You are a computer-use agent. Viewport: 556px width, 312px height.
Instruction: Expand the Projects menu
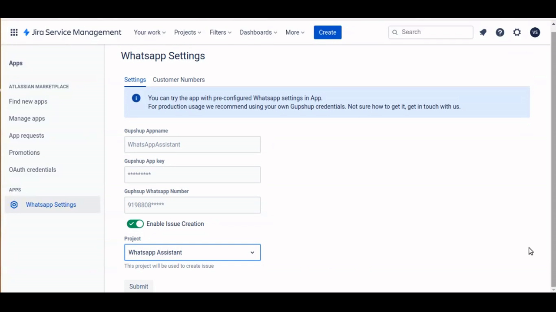coord(188,32)
